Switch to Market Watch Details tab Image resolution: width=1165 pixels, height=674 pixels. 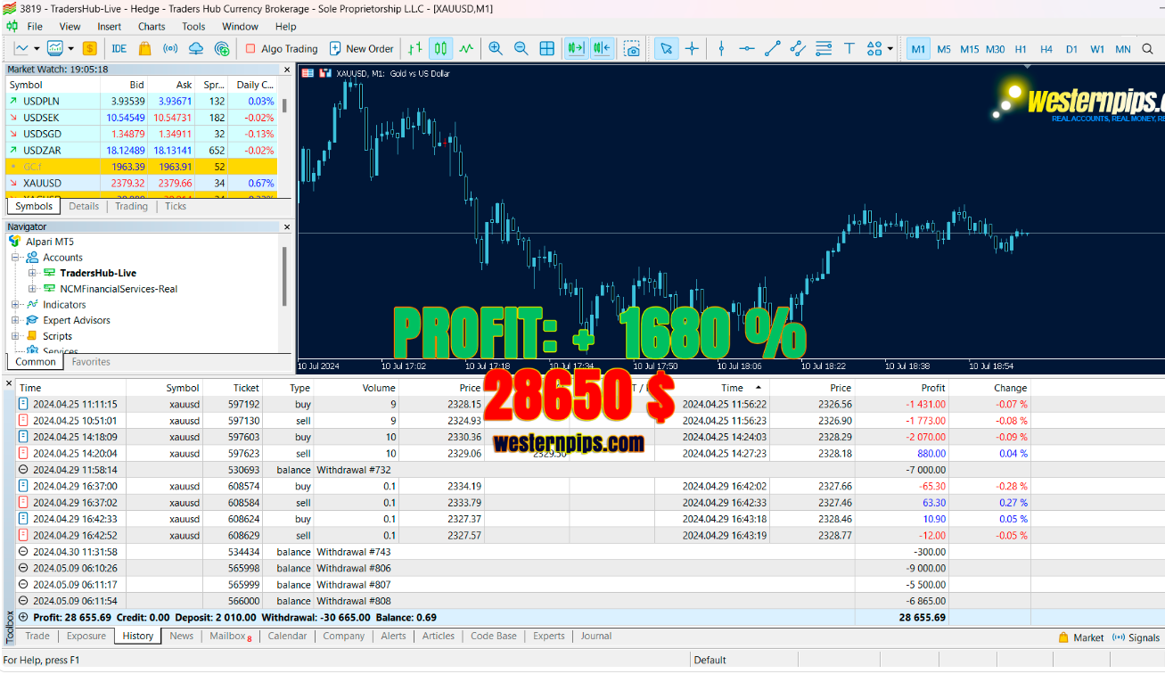click(84, 206)
